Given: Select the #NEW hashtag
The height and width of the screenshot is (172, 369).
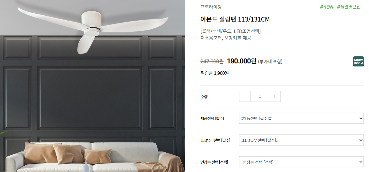Looking at the screenshot, I should (x=327, y=7).
